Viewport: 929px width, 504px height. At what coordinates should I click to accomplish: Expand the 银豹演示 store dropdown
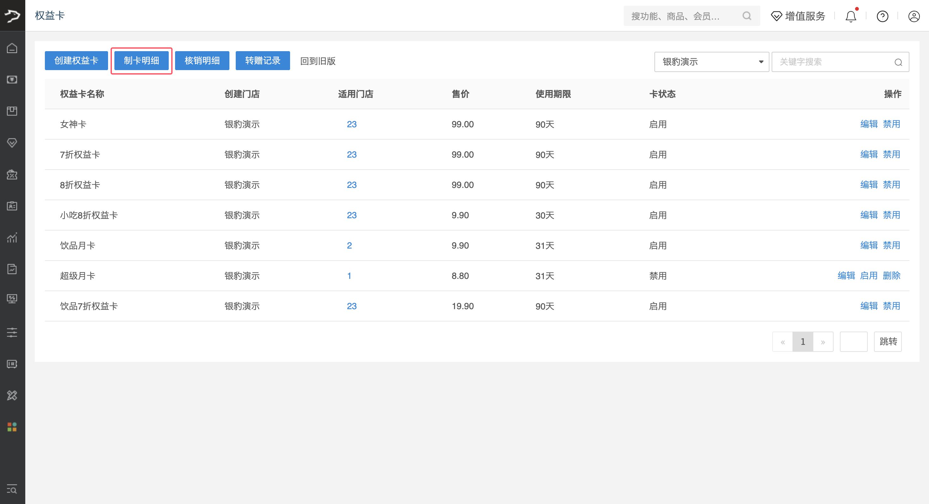712,62
